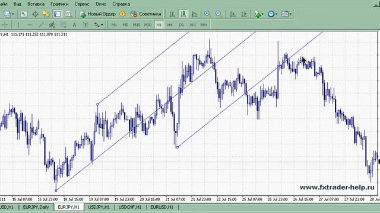Select the Trendline drawing tool

coord(41,25)
